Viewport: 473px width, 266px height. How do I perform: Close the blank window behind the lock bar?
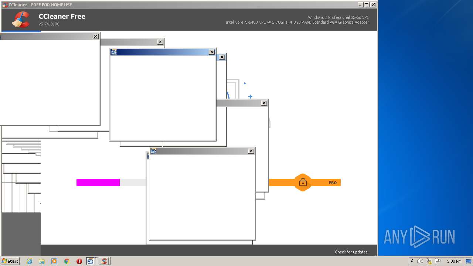tap(264, 103)
